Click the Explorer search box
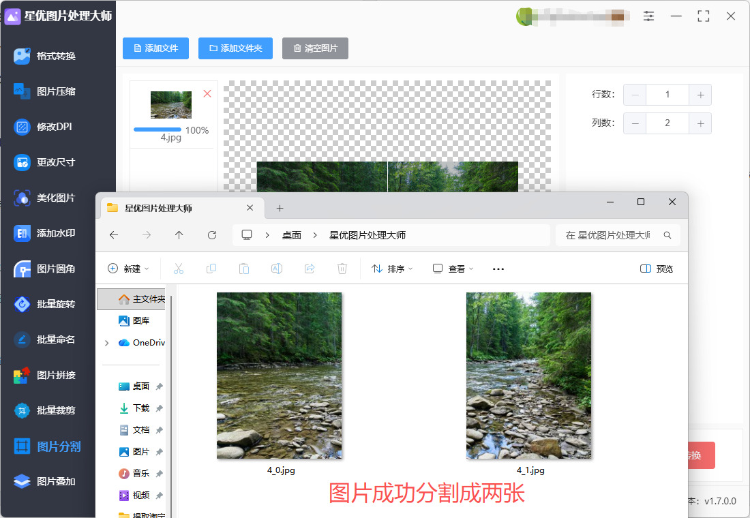750x518 pixels. (618, 235)
